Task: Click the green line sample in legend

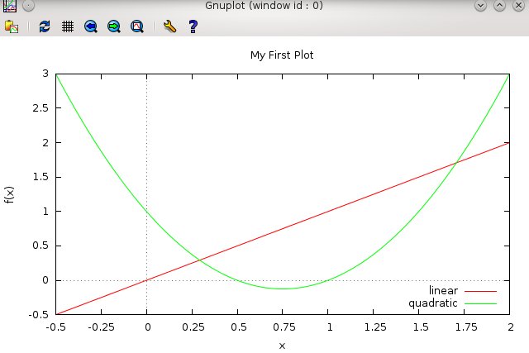Action: click(x=480, y=303)
